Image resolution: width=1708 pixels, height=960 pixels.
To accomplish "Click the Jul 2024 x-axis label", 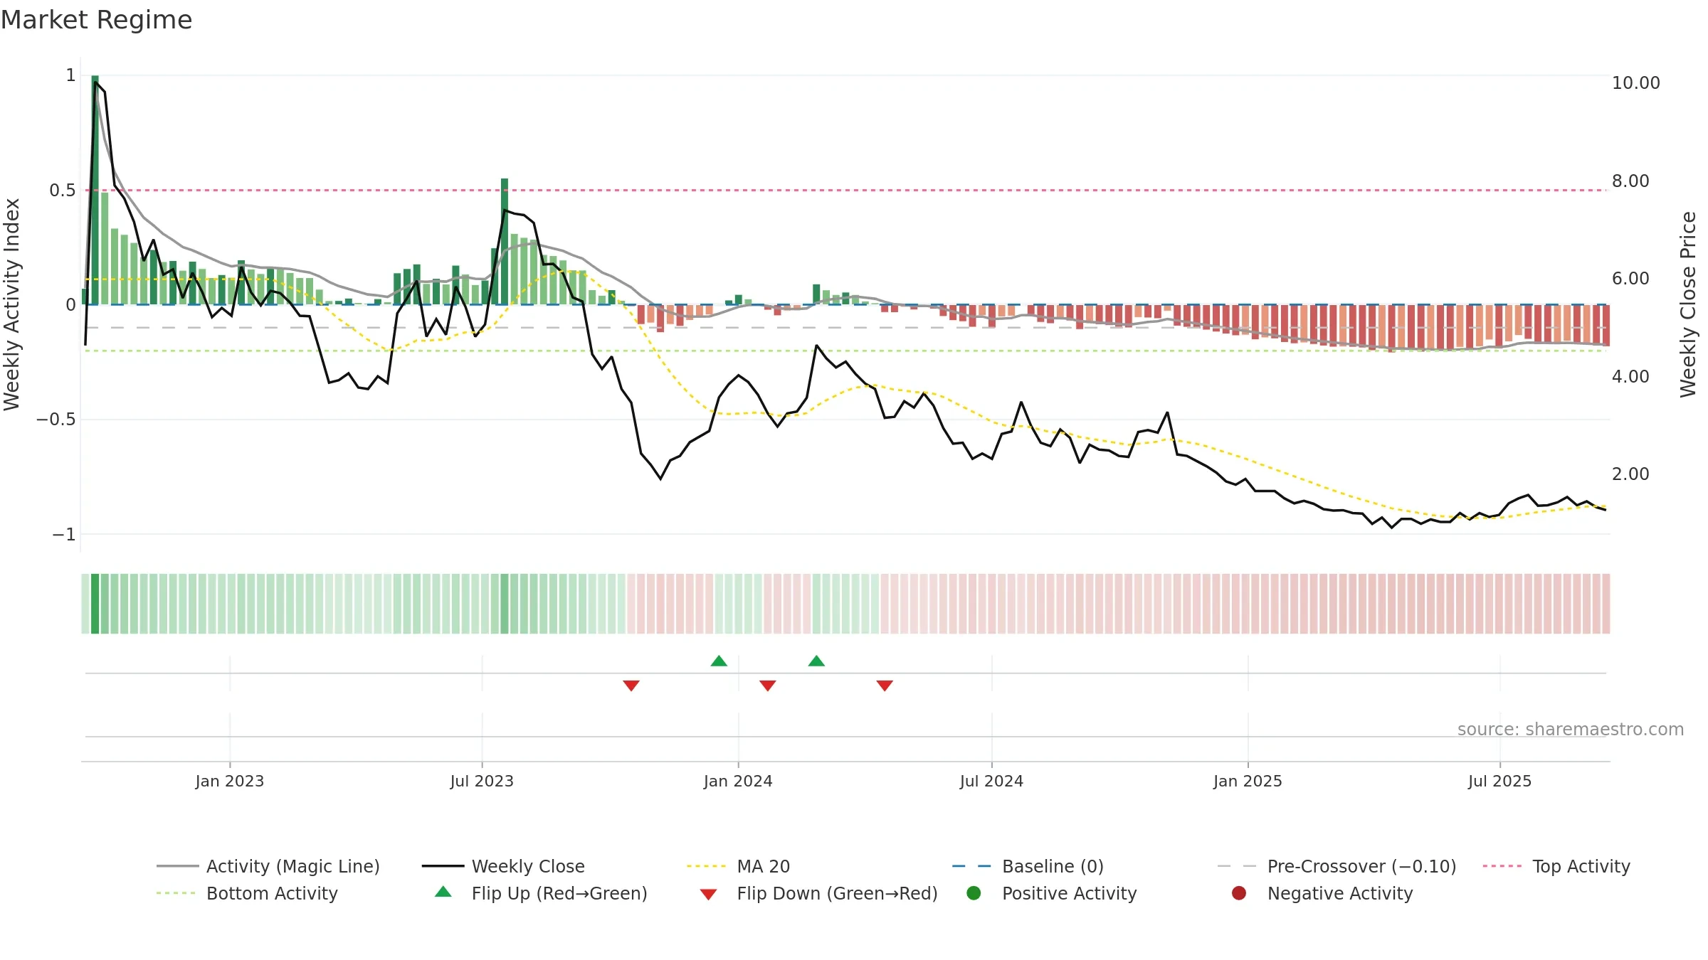I will (991, 781).
